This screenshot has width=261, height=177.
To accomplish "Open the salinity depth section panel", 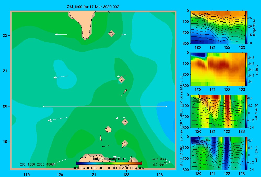I will click(x=218, y=69).
